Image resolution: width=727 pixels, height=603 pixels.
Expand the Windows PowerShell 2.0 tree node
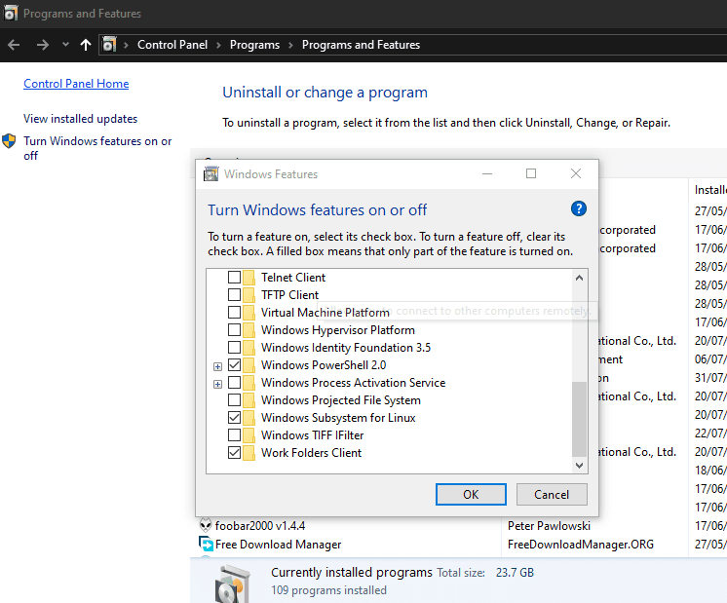(217, 366)
